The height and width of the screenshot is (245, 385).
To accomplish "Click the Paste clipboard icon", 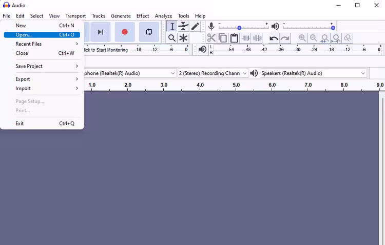I will 234,38.
